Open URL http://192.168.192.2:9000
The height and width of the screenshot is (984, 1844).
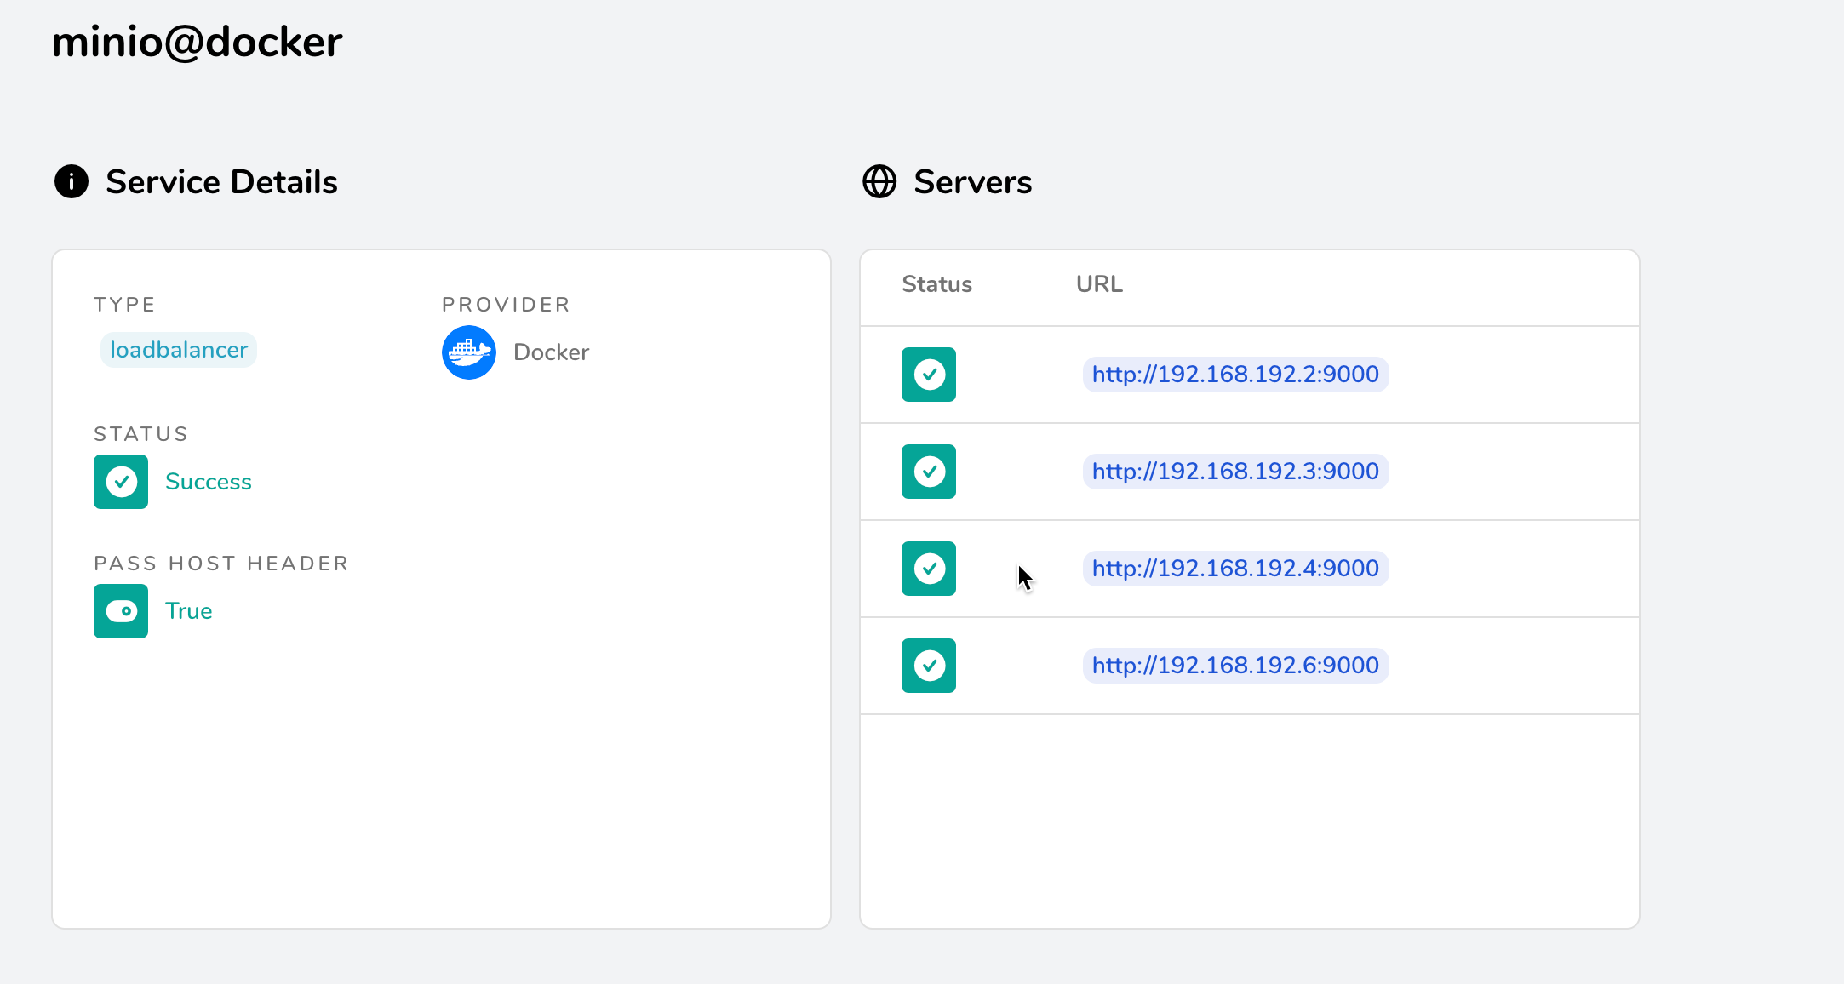coord(1235,375)
